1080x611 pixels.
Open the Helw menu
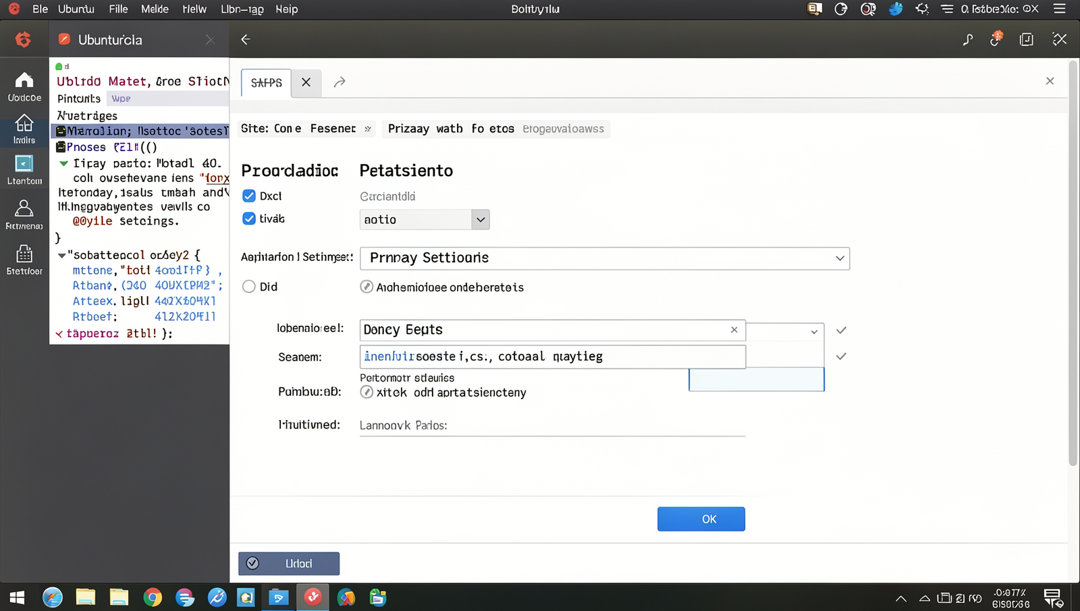[194, 9]
